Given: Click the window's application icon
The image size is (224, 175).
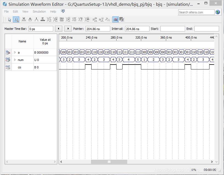Looking at the screenshot, I should tap(5, 4).
